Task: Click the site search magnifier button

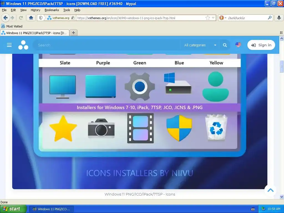Action: click(x=225, y=45)
